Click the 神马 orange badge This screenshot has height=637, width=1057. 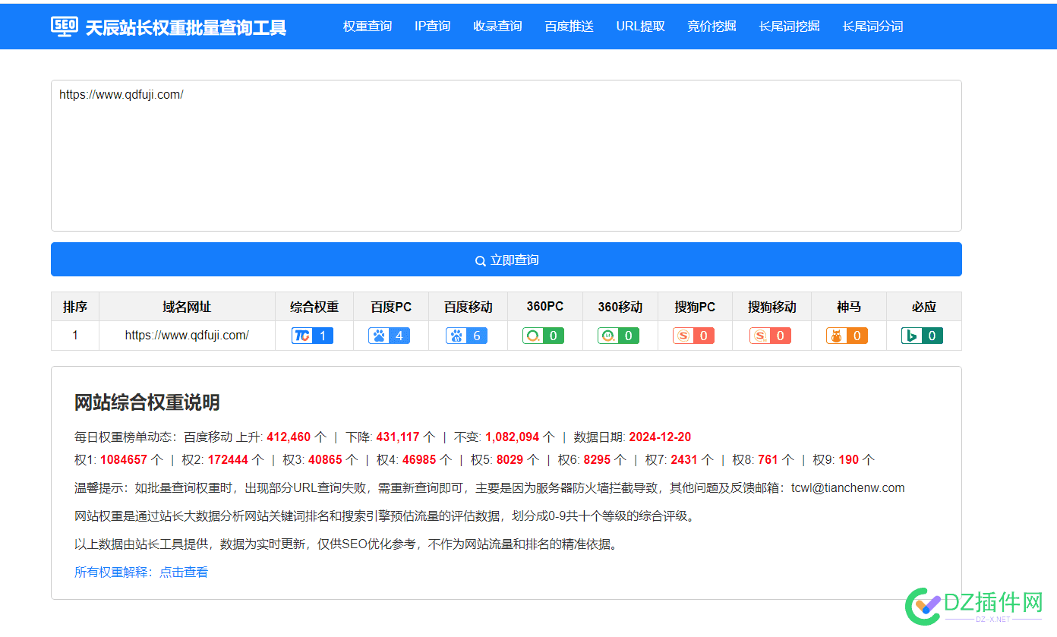pyautogui.click(x=847, y=336)
